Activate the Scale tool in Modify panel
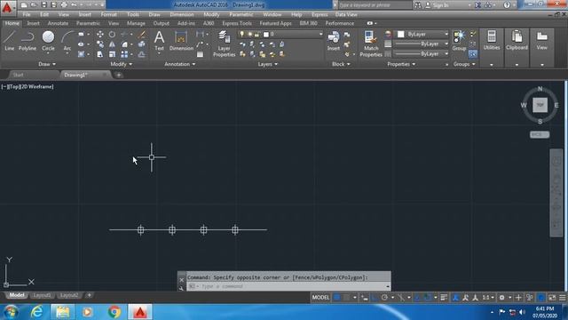This screenshot has height=320, width=568. coord(113,54)
